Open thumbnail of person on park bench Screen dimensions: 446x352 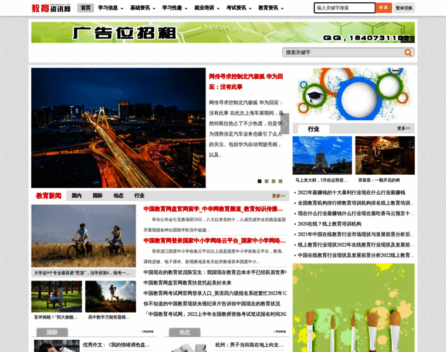(56, 296)
